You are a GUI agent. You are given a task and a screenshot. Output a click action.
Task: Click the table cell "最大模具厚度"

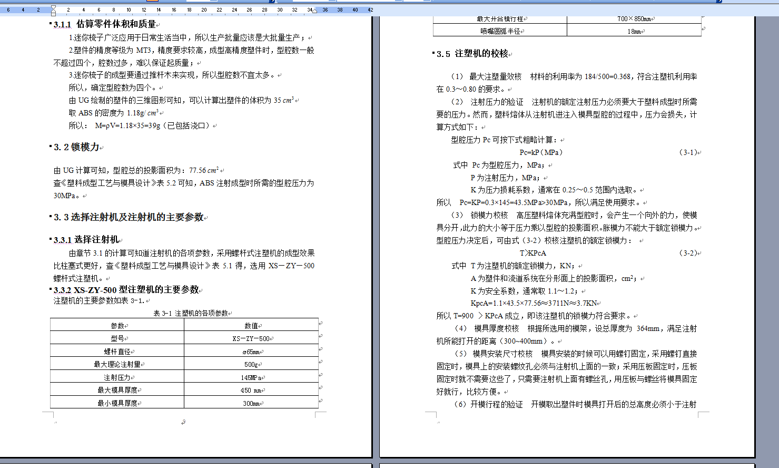pos(117,389)
